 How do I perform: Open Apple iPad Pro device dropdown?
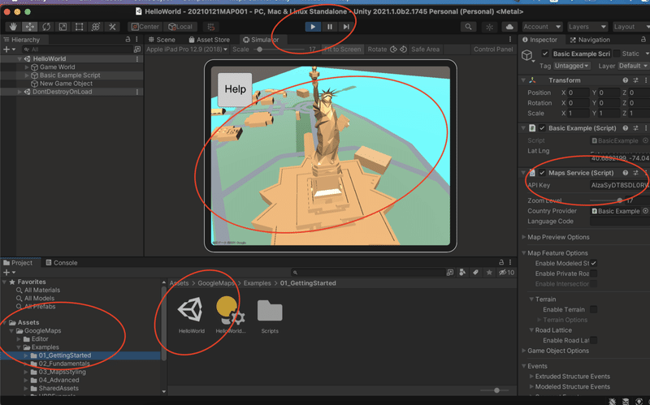[x=187, y=50]
